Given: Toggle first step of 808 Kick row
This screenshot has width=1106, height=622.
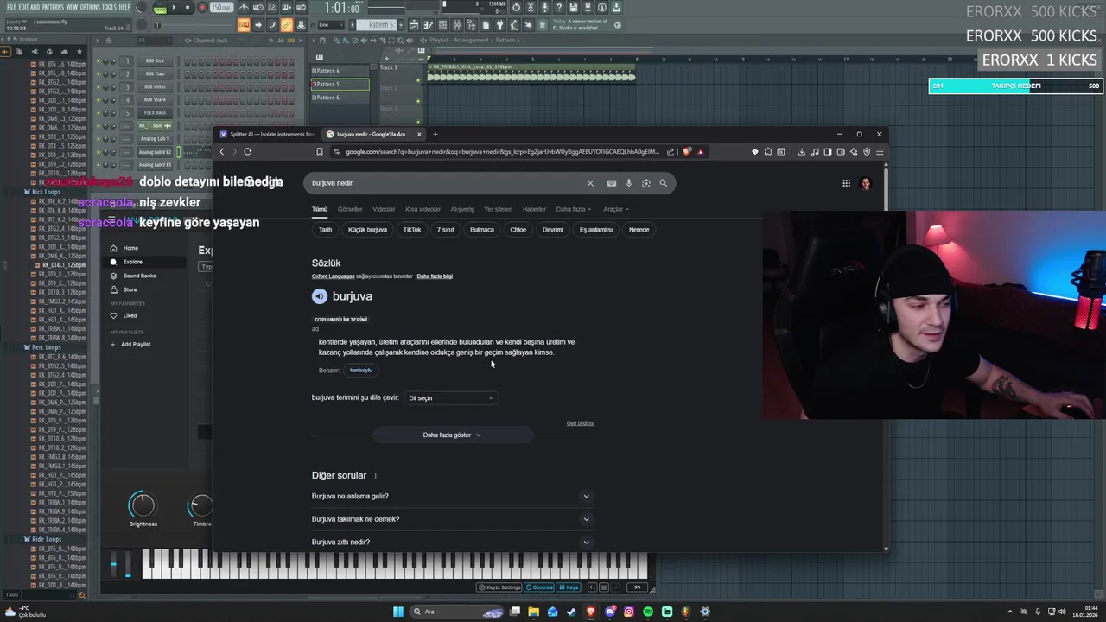Looking at the screenshot, I should pyautogui.click(x=188, y=60).
